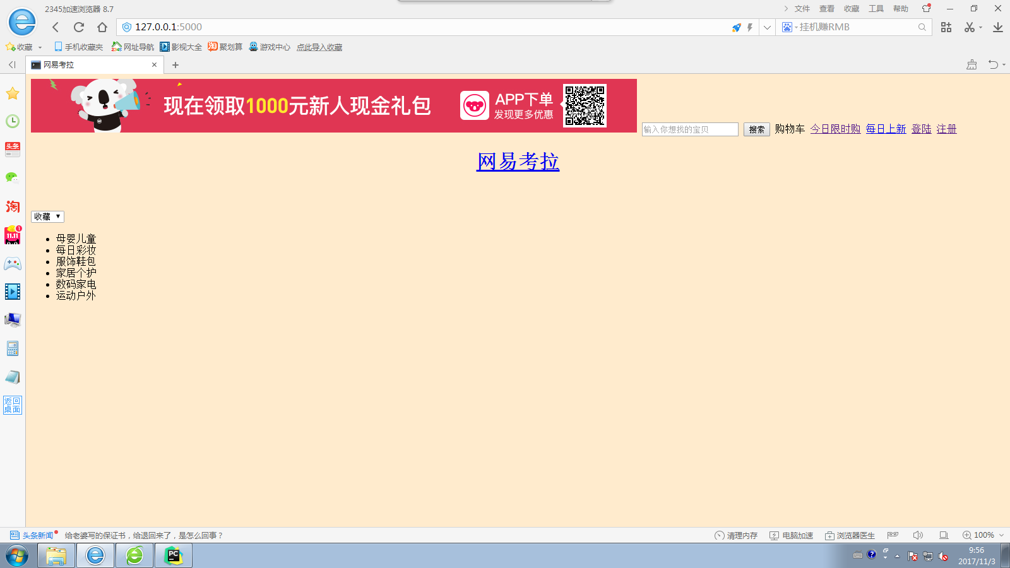Open 今日限时购 link
The width and height of the screenshot is (1010, 568).
pyautogui.click(x=835, y=129)
